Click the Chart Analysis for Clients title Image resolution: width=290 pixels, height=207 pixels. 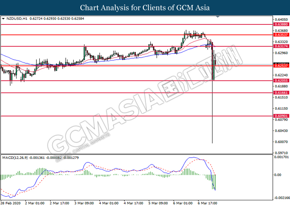coord(145,8)
